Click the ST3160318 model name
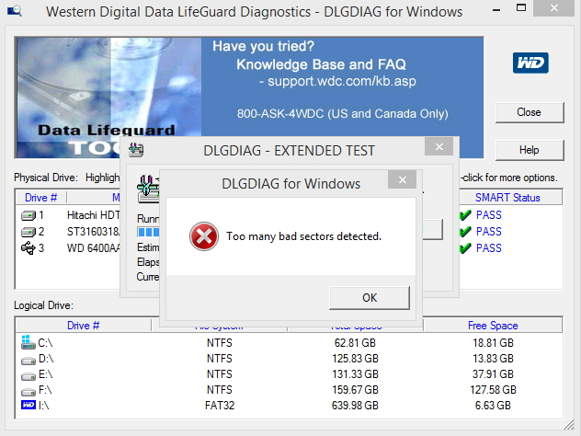 pos(94,232)
